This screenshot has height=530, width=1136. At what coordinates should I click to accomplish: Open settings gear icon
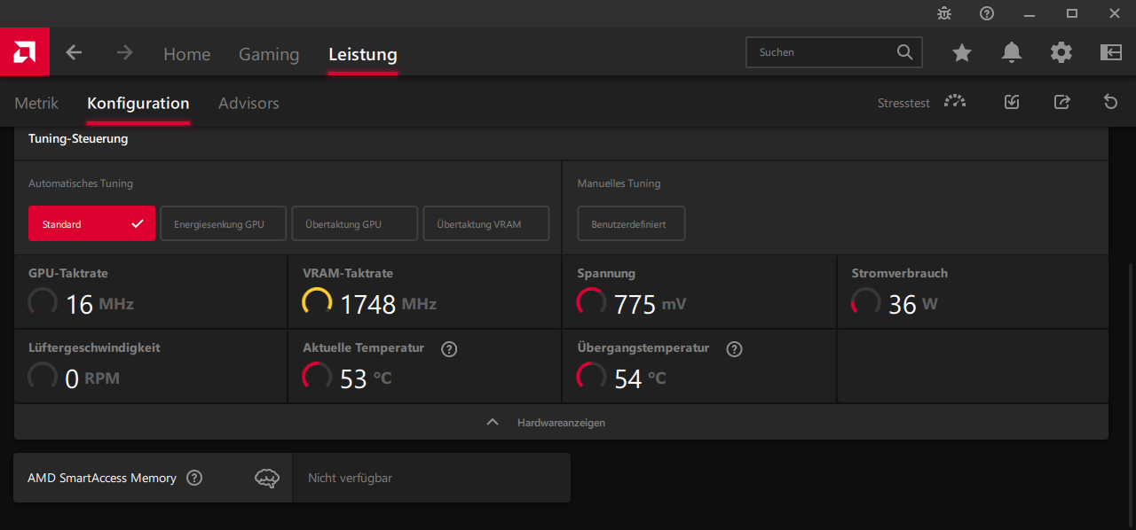(x=1061, y=53)
